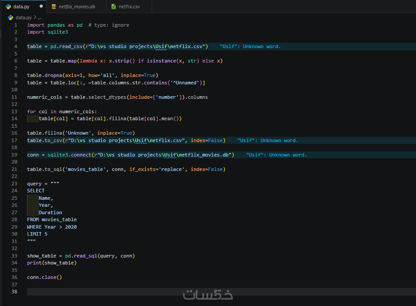Click the unsaved-changes dot on data.py tab

tap(41, 7)
